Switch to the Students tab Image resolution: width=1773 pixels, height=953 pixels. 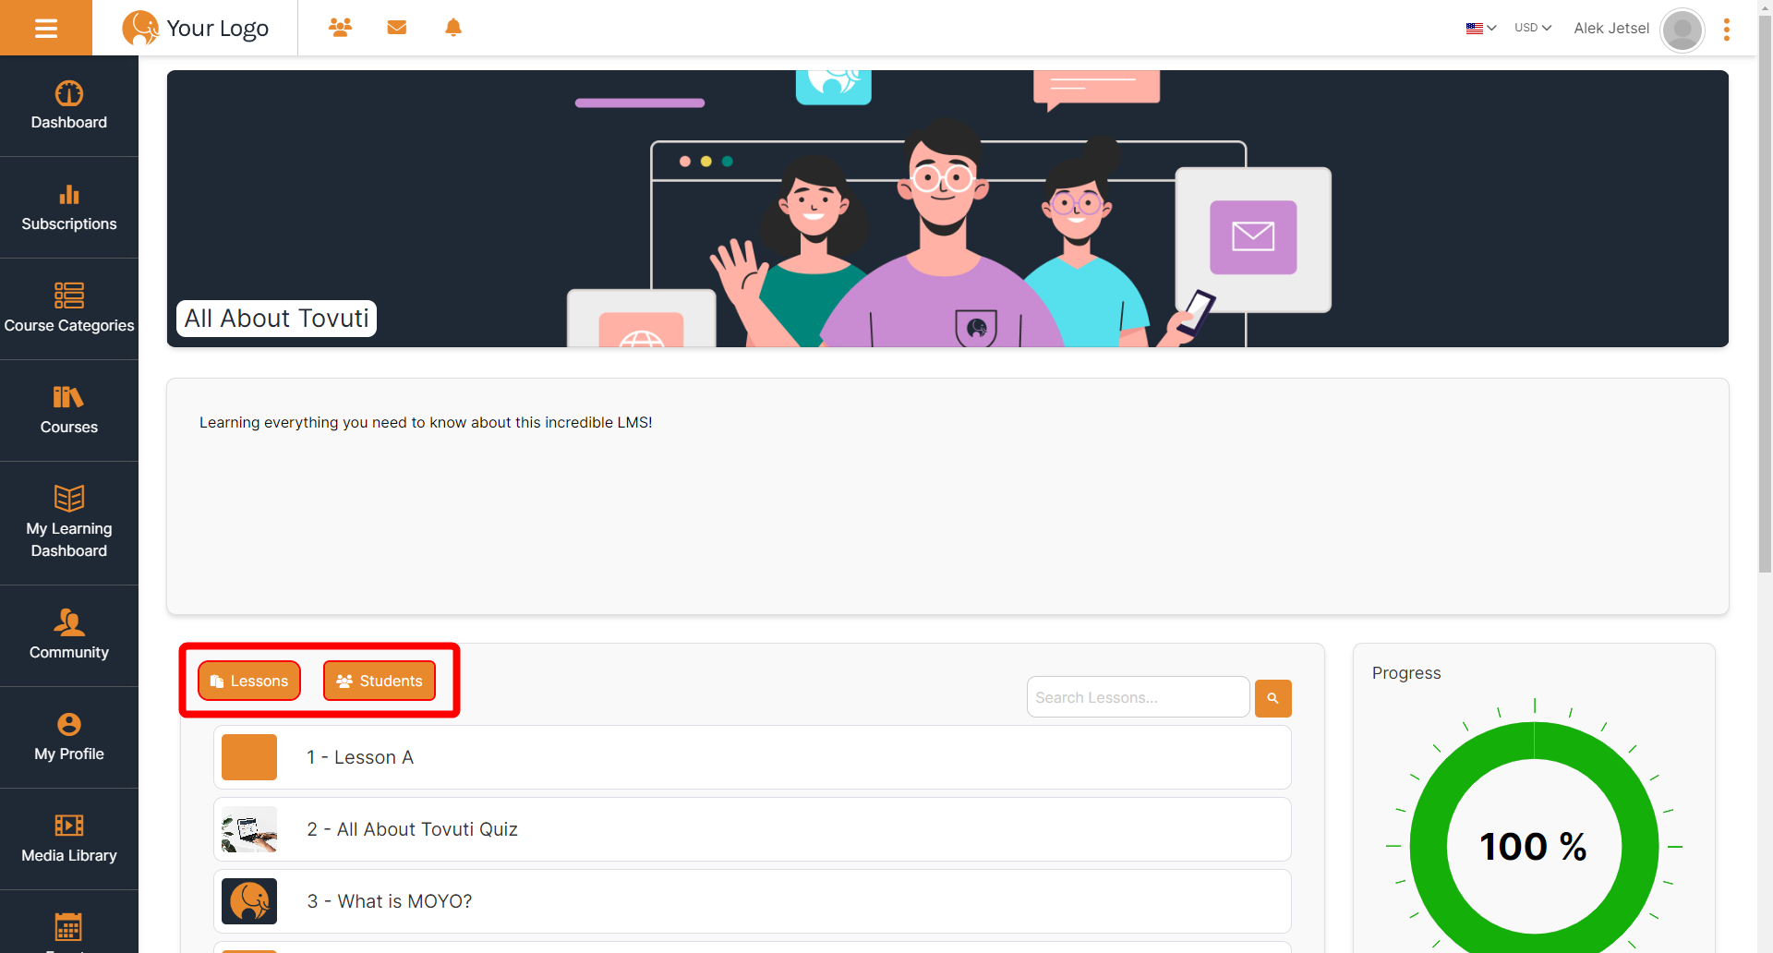pos(380,681)
